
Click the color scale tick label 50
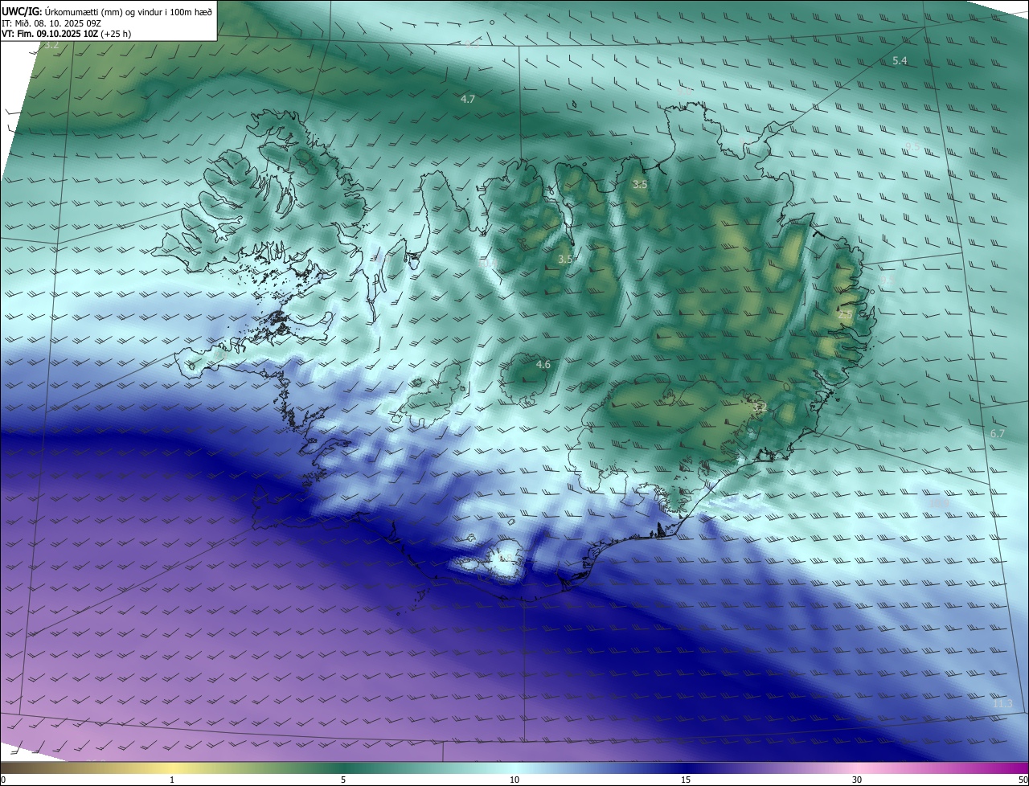(x=1023, y=780)
